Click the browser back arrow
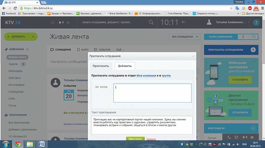The image size is (265, 148). tap(4, 8)
